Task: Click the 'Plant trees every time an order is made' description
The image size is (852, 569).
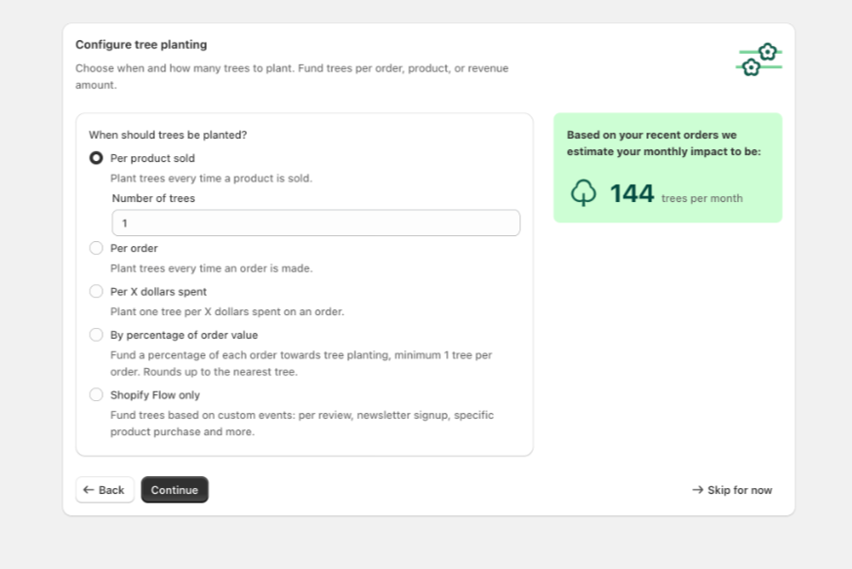Action: click(211, 268)
